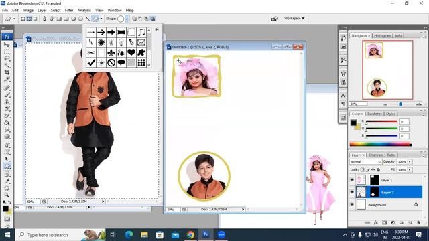
Task: Choose the heart custom shape
Action: tap(131, 52)
